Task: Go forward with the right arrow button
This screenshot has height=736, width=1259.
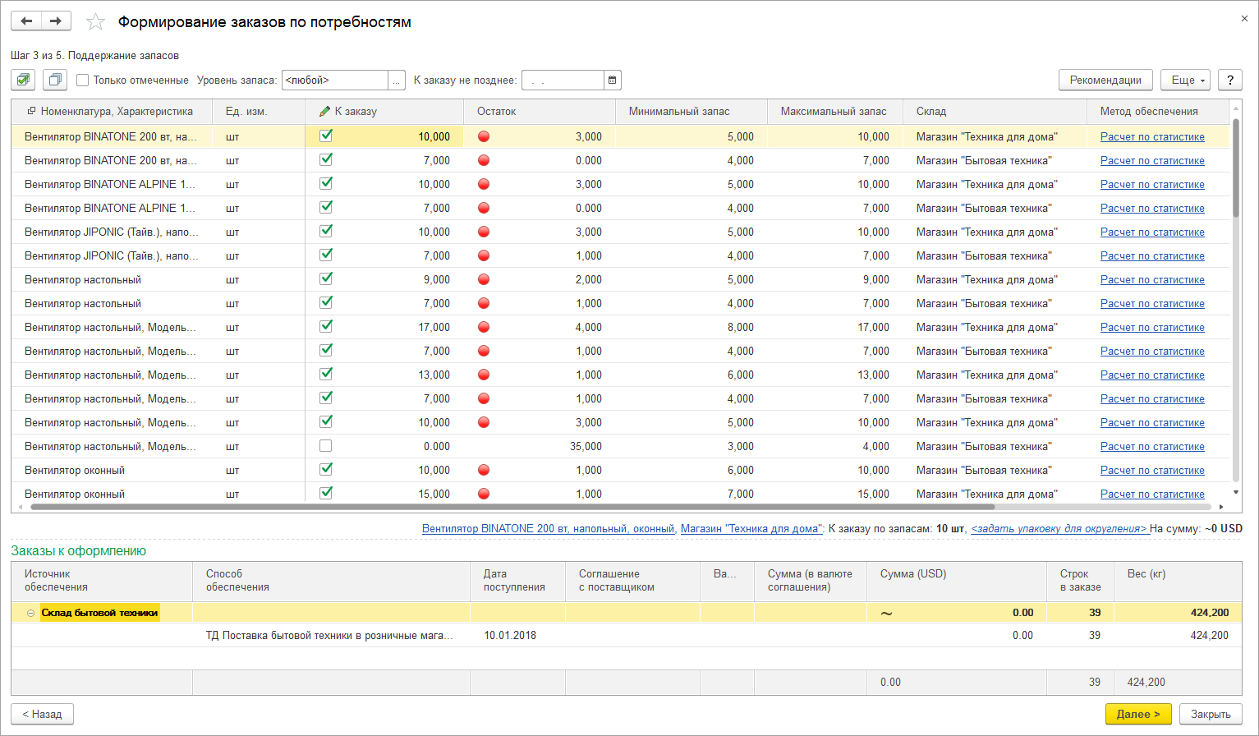Action: click(x=56, y=21)
